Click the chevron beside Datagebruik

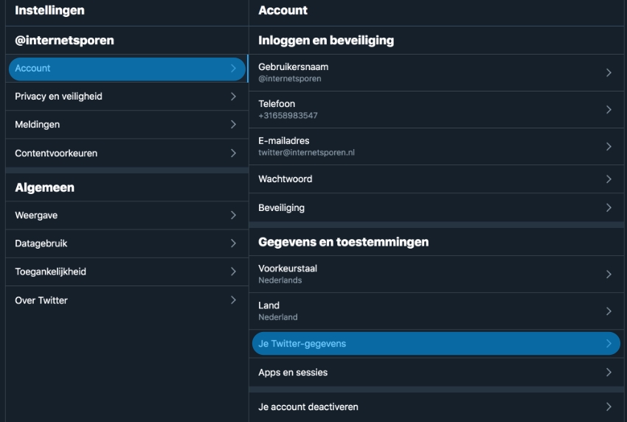[x=233, y=243]
